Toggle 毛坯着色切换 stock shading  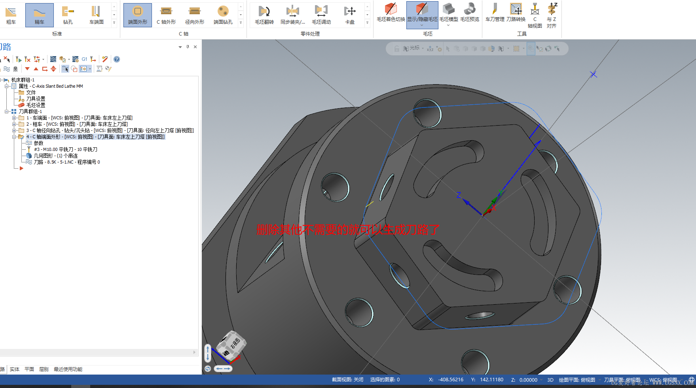click(x=391, y=12)
